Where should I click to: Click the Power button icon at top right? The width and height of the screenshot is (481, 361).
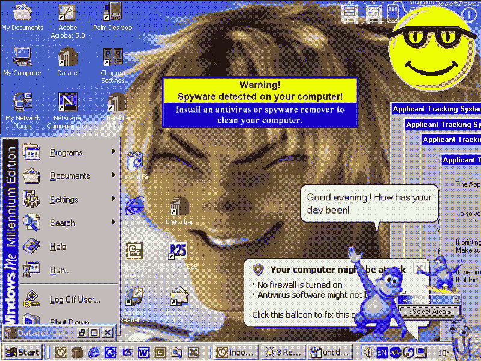point(470,14)
